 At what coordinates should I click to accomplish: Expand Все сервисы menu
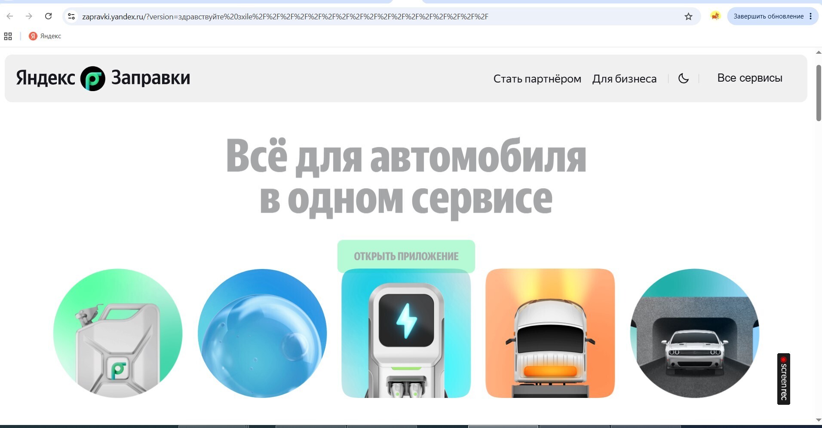coord(750,78)
